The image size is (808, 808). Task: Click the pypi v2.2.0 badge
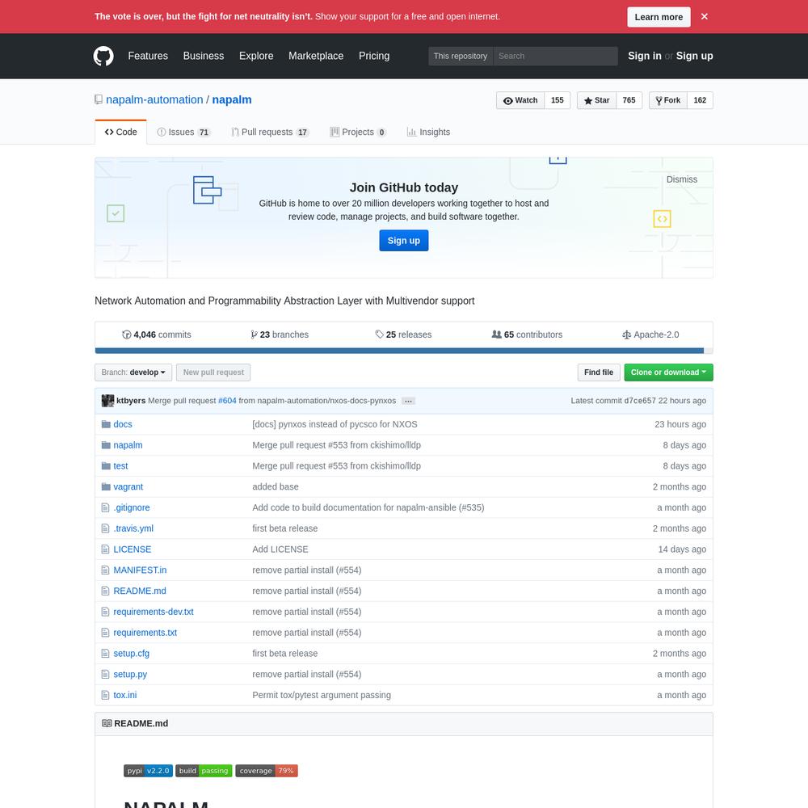click(148, 771)
